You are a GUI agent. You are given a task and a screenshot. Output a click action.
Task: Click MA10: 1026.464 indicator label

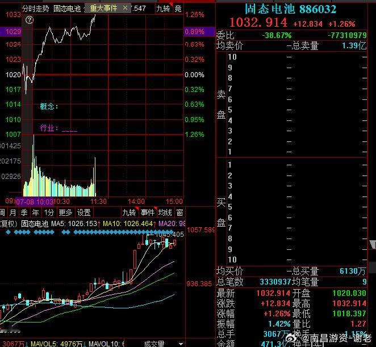point(129,224)
